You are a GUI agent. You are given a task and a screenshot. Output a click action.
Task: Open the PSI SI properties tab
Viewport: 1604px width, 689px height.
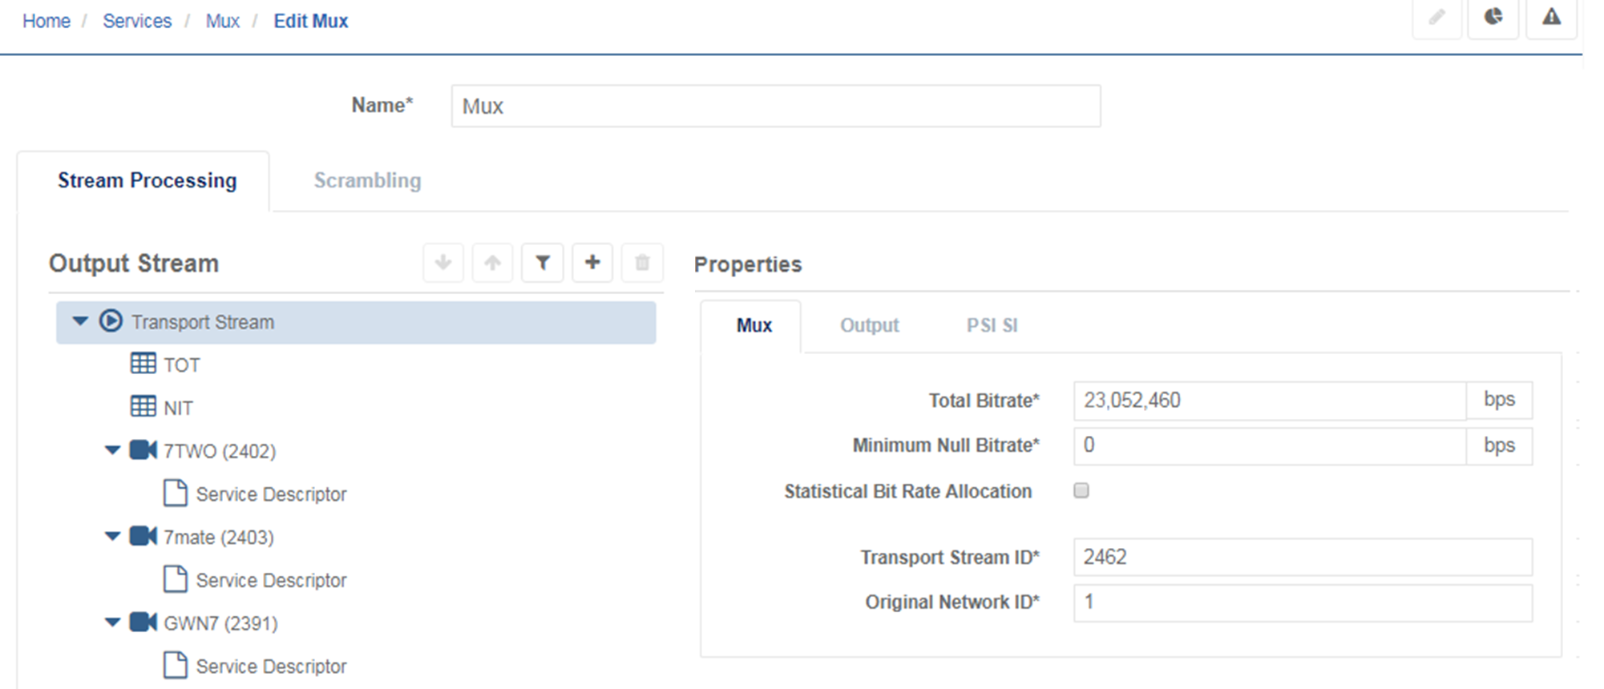tap(992, 325)
